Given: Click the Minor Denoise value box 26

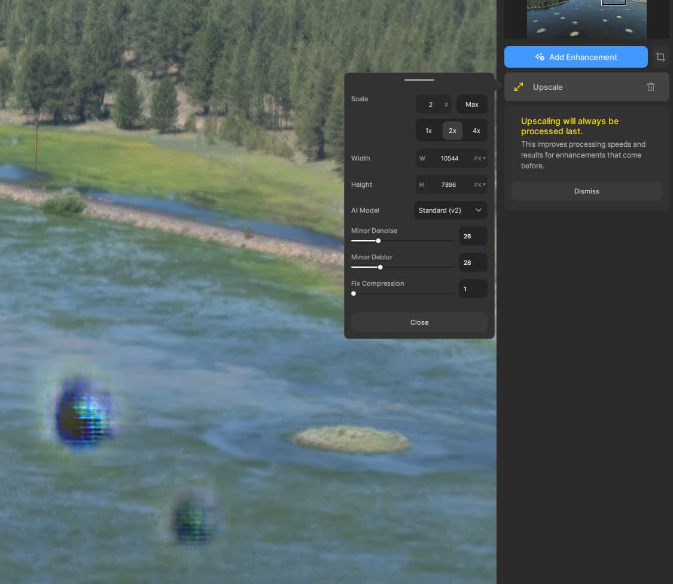Looking at the screenshot, I should (x=473, y=236).
